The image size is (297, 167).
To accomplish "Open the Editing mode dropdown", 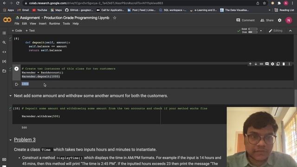I will 276,31.
